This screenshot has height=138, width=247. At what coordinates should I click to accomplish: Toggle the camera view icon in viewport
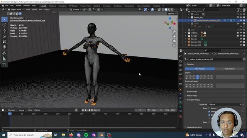[174, 41]
